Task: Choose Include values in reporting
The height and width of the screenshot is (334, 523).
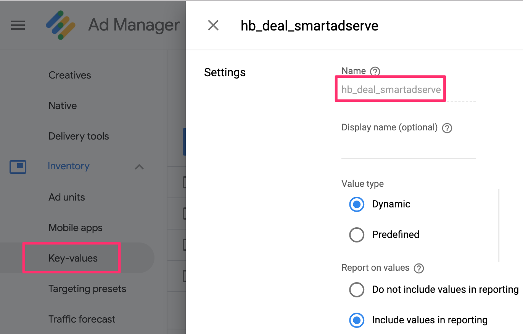Action: [x=357, y=320]
